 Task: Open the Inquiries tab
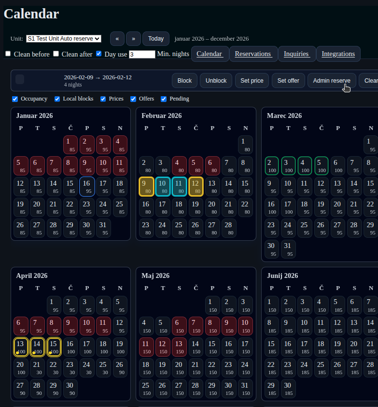tap(296, 54)
